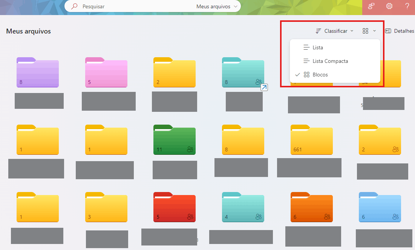Select the yellow folder with 661 items
The height and width of the screenshot is (250, 415).
[311, 140]
